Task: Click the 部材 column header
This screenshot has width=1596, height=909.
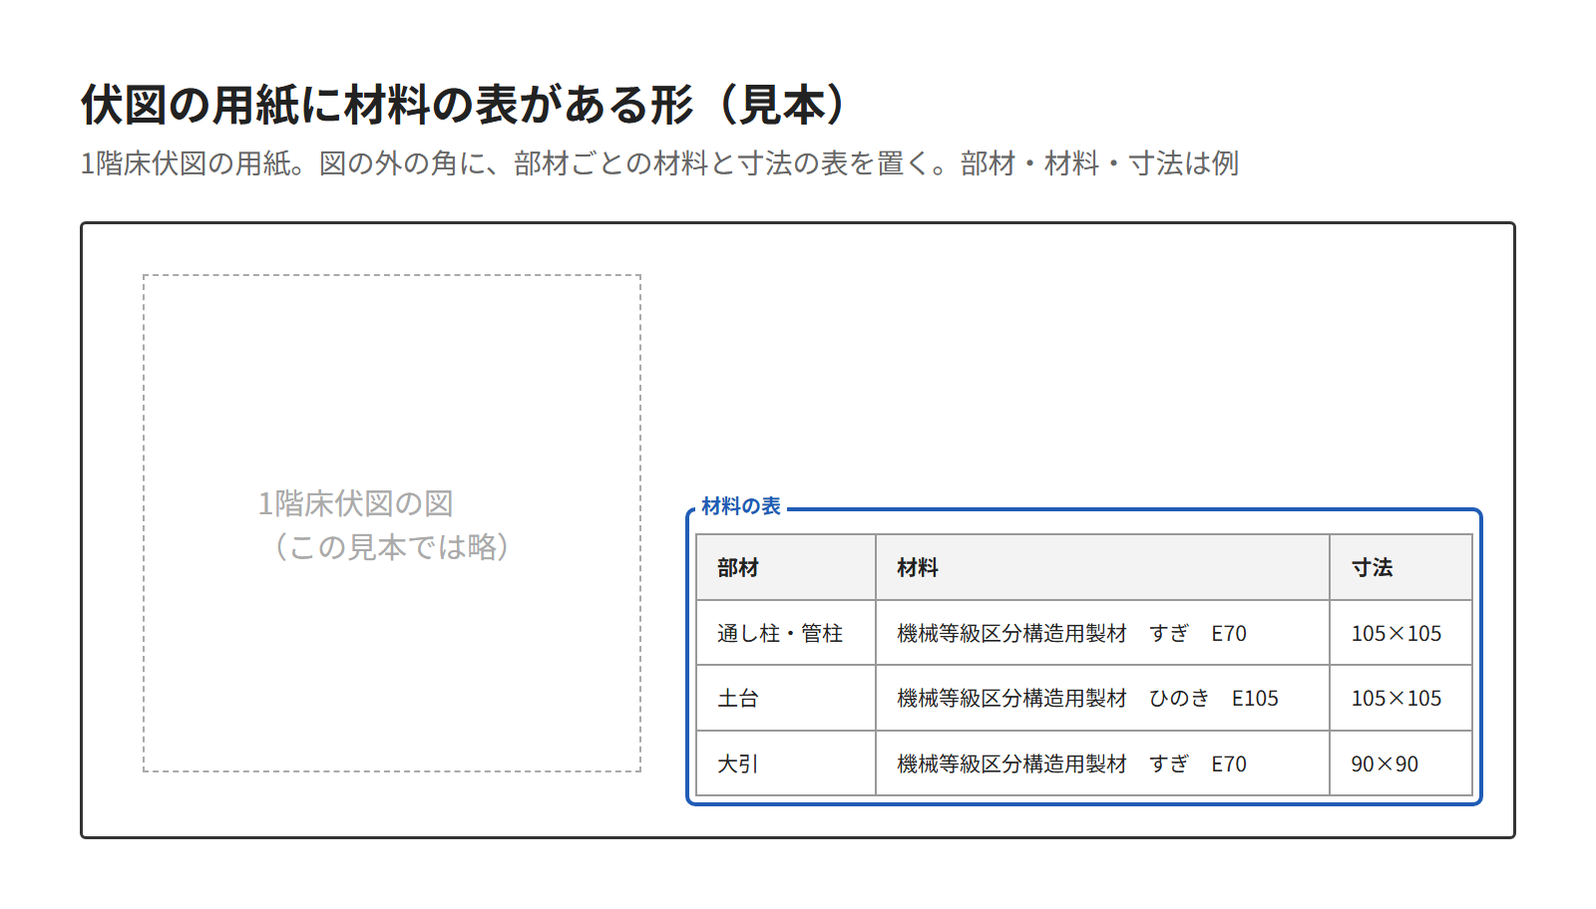Action: 786,567
